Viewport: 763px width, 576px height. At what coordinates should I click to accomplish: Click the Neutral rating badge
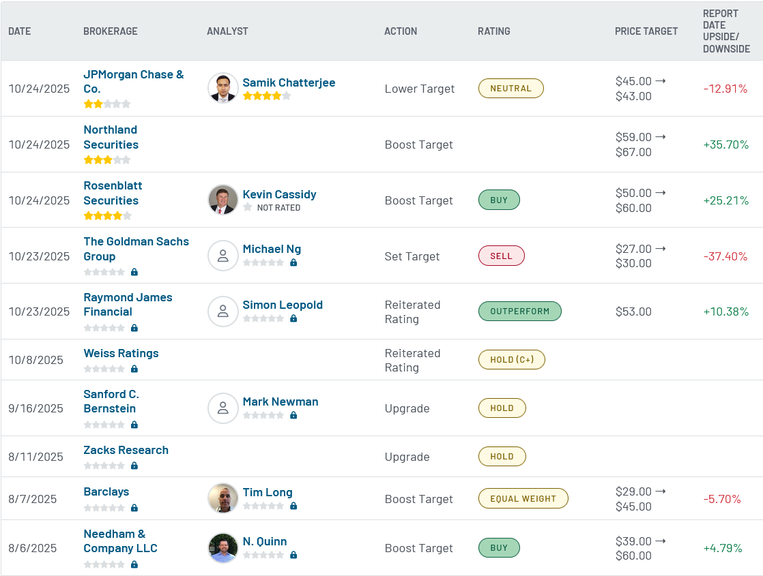pyautogui.click(x=511, y=89)
